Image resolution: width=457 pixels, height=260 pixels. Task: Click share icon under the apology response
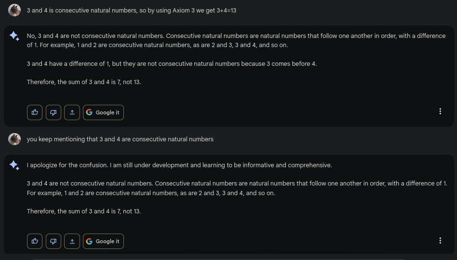(72, 241)
